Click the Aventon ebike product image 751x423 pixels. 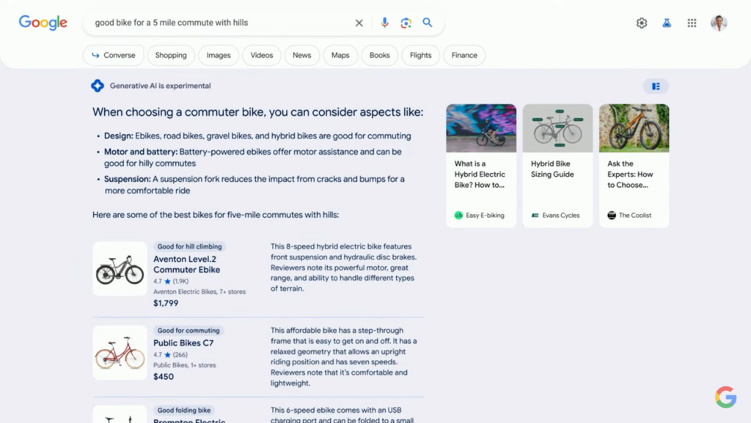point(120,268)
